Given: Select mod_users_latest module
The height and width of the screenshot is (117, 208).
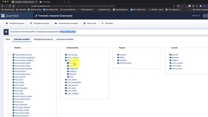Looking at the screenshot, I should (21, 113).
